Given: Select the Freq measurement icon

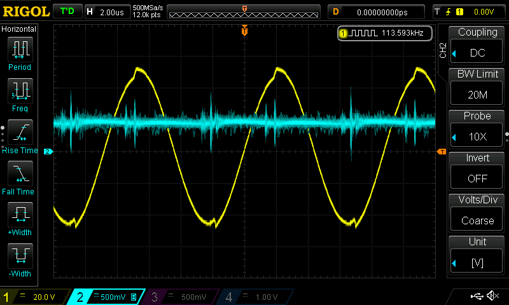Looking at the screenshot, I should [x=20, y=90].
